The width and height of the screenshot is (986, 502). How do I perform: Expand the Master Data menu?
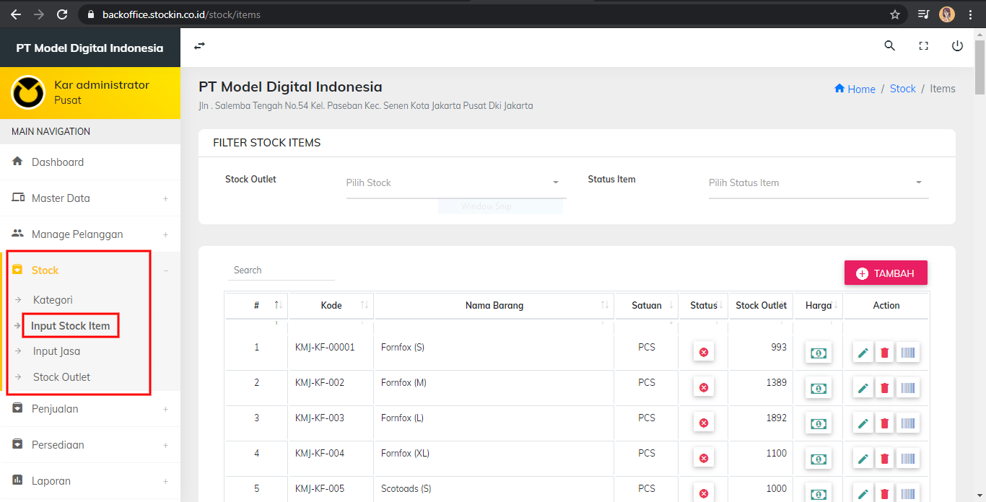pos(61,198)
